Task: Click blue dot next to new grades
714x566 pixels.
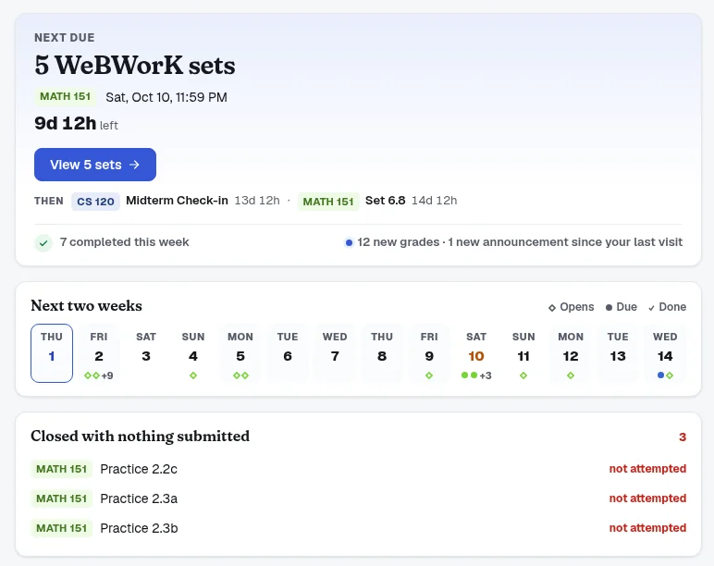Action: point(349,242)
